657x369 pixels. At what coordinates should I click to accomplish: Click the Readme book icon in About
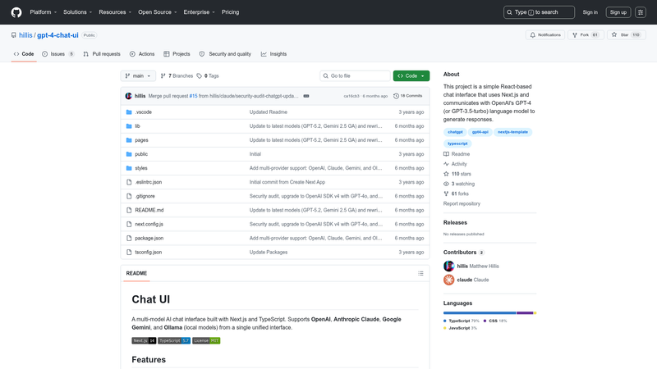click(x=446, y=154)
